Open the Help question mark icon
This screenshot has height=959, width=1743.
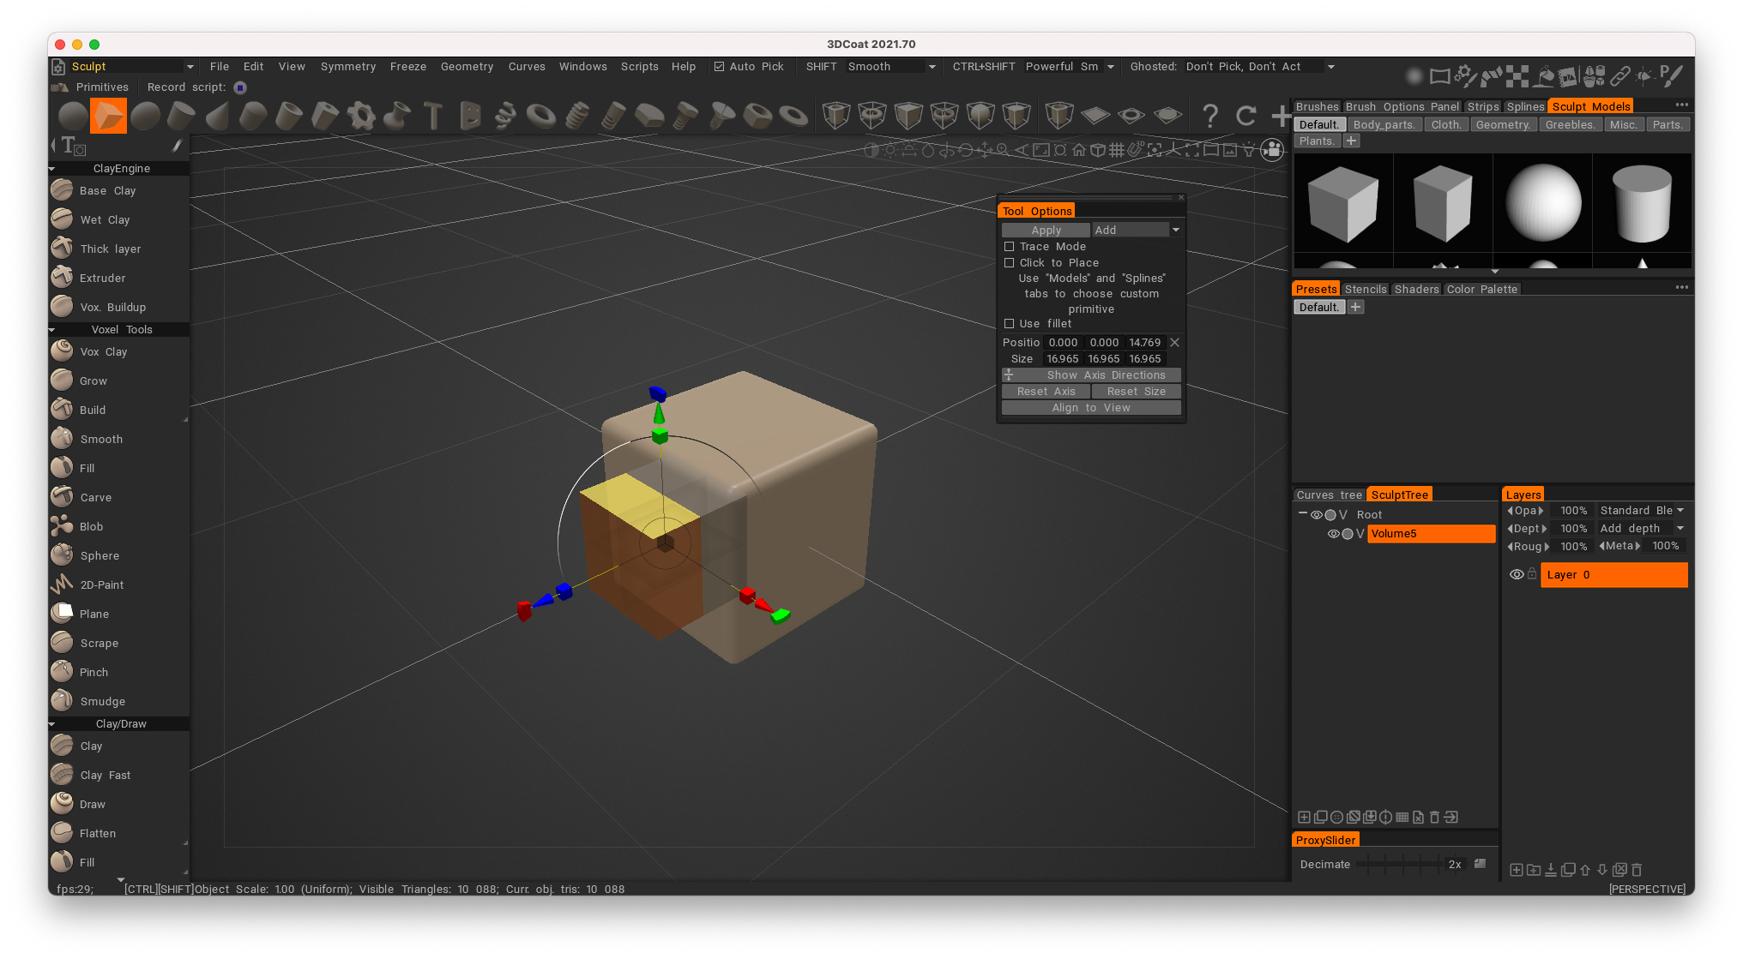pyautogui.click(x=1210, y=116)
